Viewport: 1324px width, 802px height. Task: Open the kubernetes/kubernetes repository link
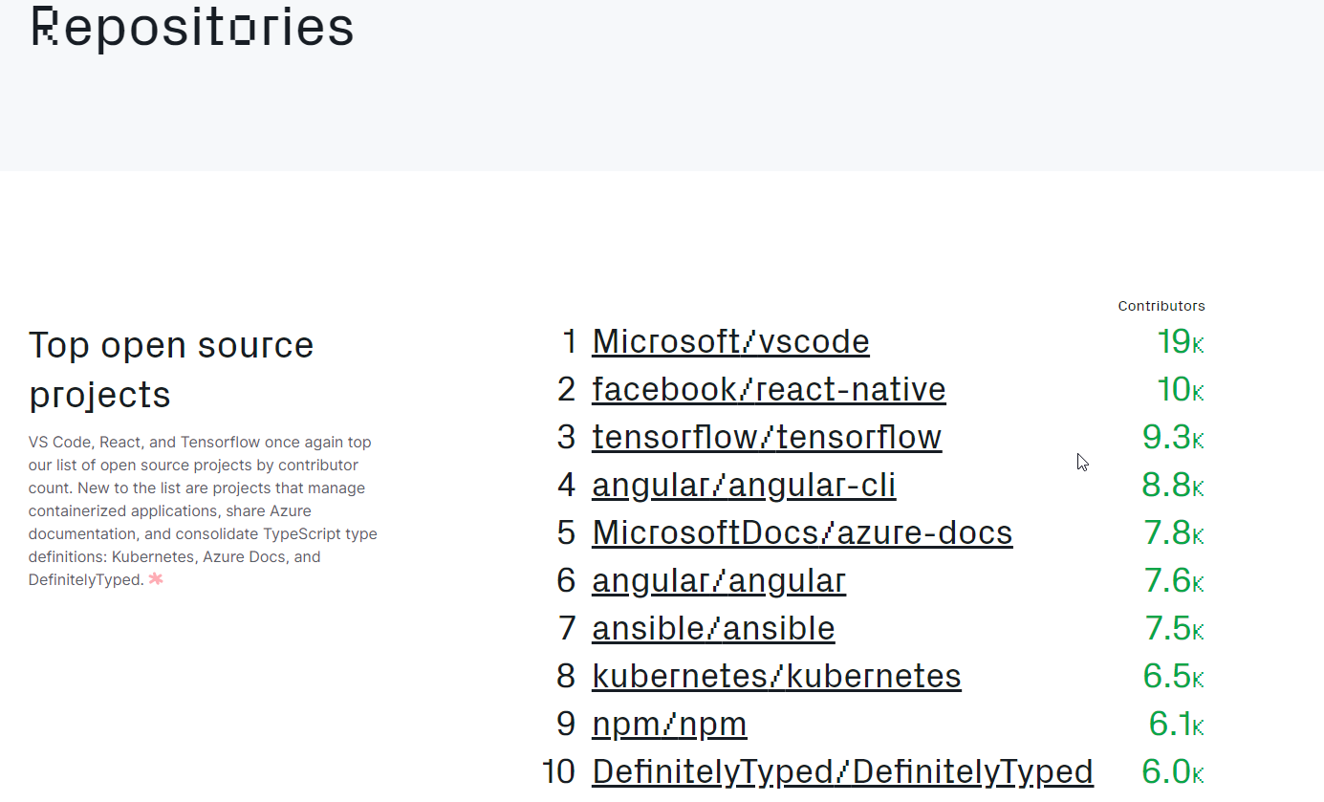point(776,676)
